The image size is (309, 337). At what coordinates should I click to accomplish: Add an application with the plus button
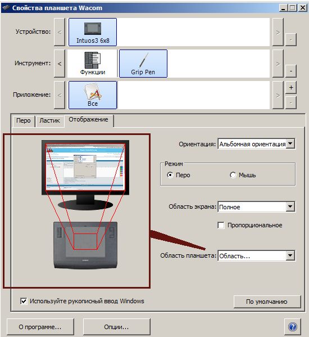tap(291, 87)
